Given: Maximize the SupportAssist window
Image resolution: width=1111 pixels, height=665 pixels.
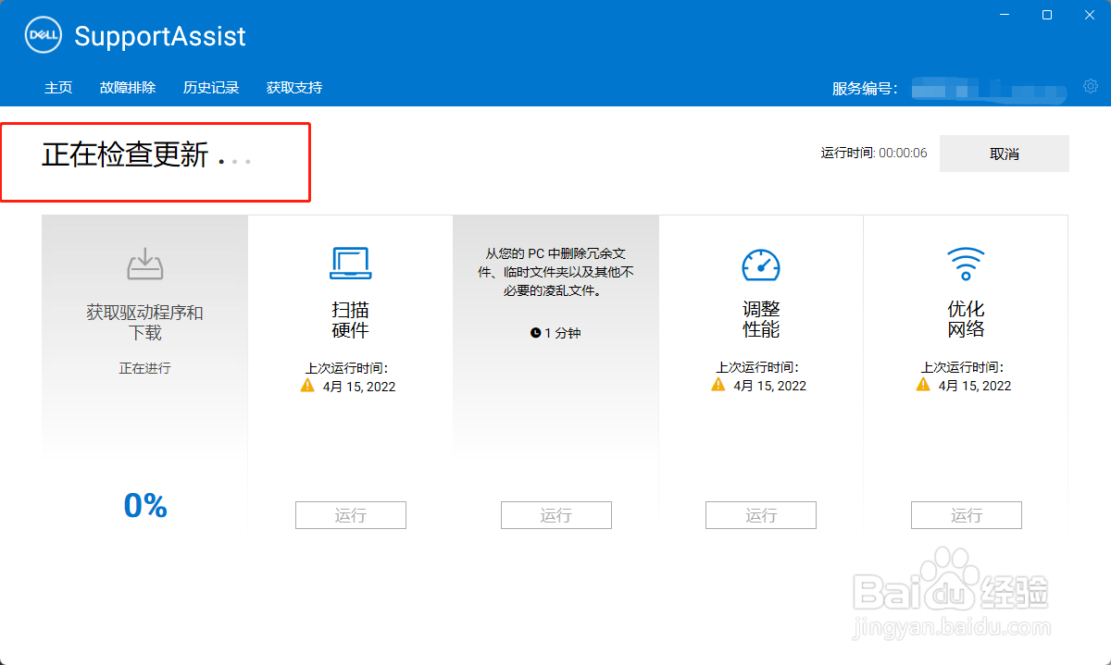Looking at the screenshot, I should [x=1047, y=15].
